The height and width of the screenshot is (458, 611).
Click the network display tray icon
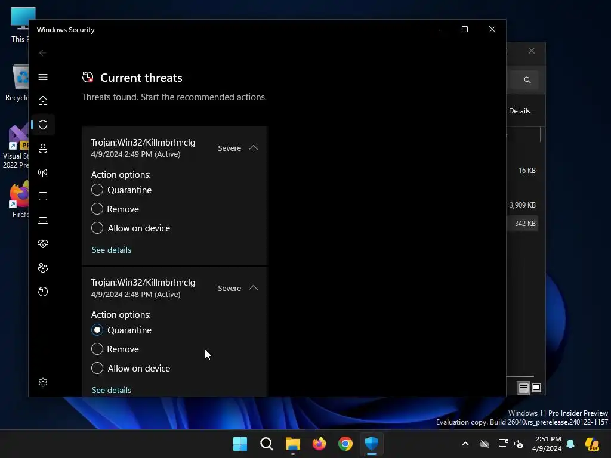click(503, 444)
